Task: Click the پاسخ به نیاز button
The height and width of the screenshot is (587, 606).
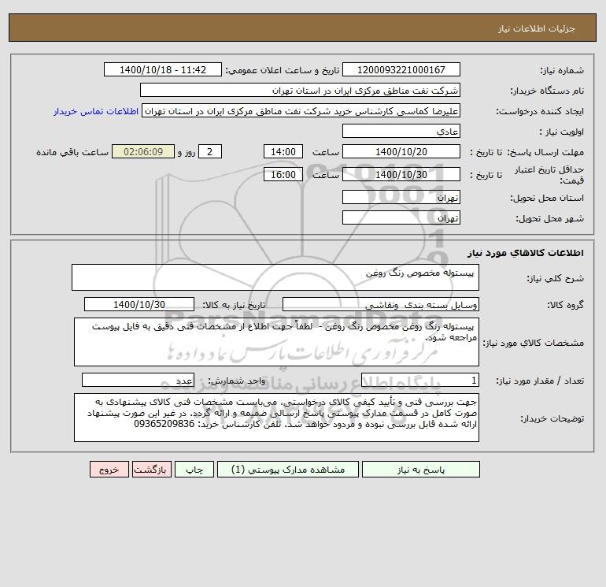Action: point(421,470)
